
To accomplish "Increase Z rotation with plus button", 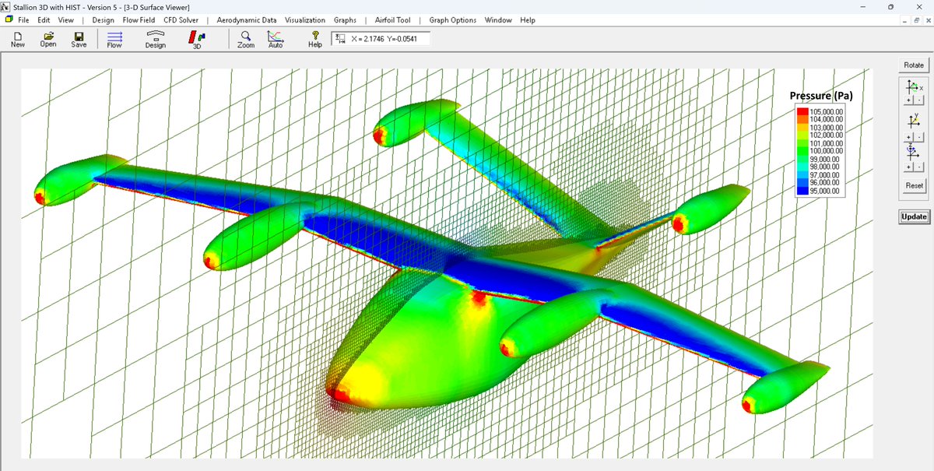I will 908,167.
